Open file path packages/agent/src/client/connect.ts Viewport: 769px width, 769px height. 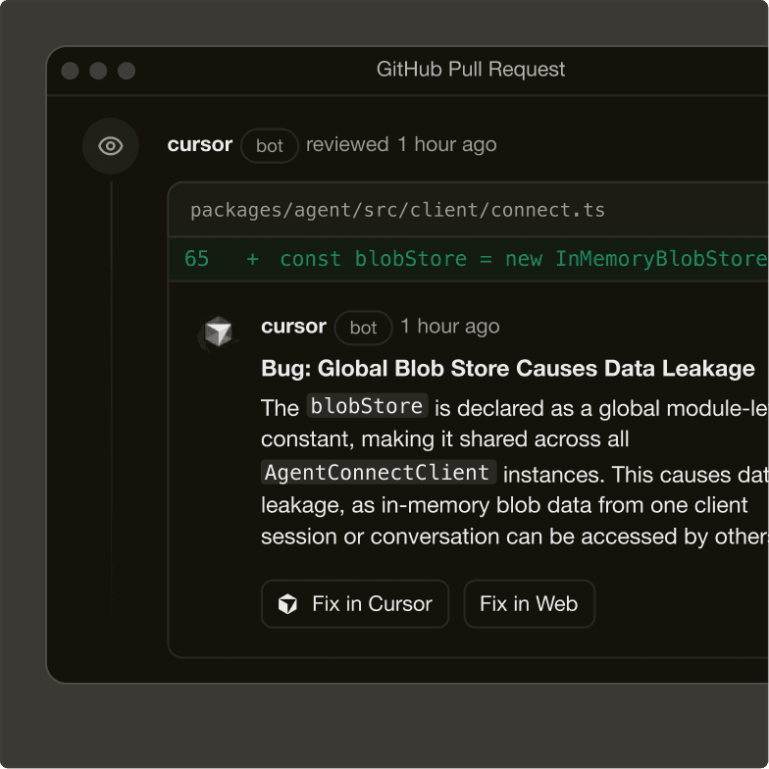397,210
